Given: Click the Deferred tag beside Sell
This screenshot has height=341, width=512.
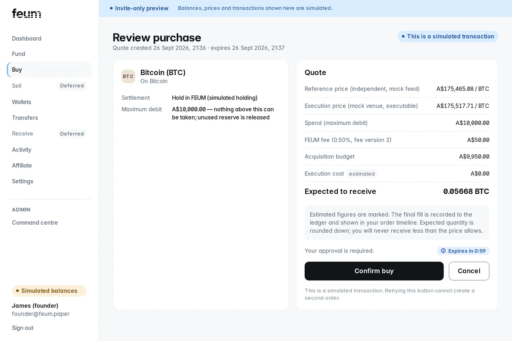Looking at the screenshot, I should 72,86.
